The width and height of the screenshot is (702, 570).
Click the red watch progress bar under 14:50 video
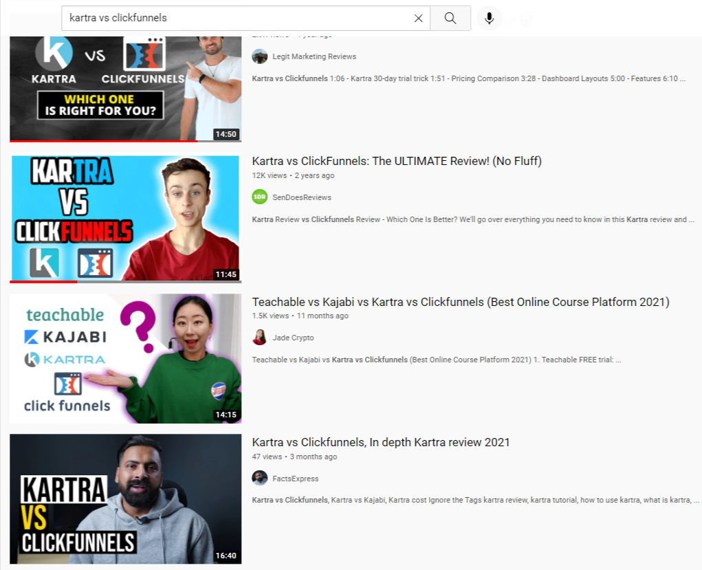pos(103,141)
